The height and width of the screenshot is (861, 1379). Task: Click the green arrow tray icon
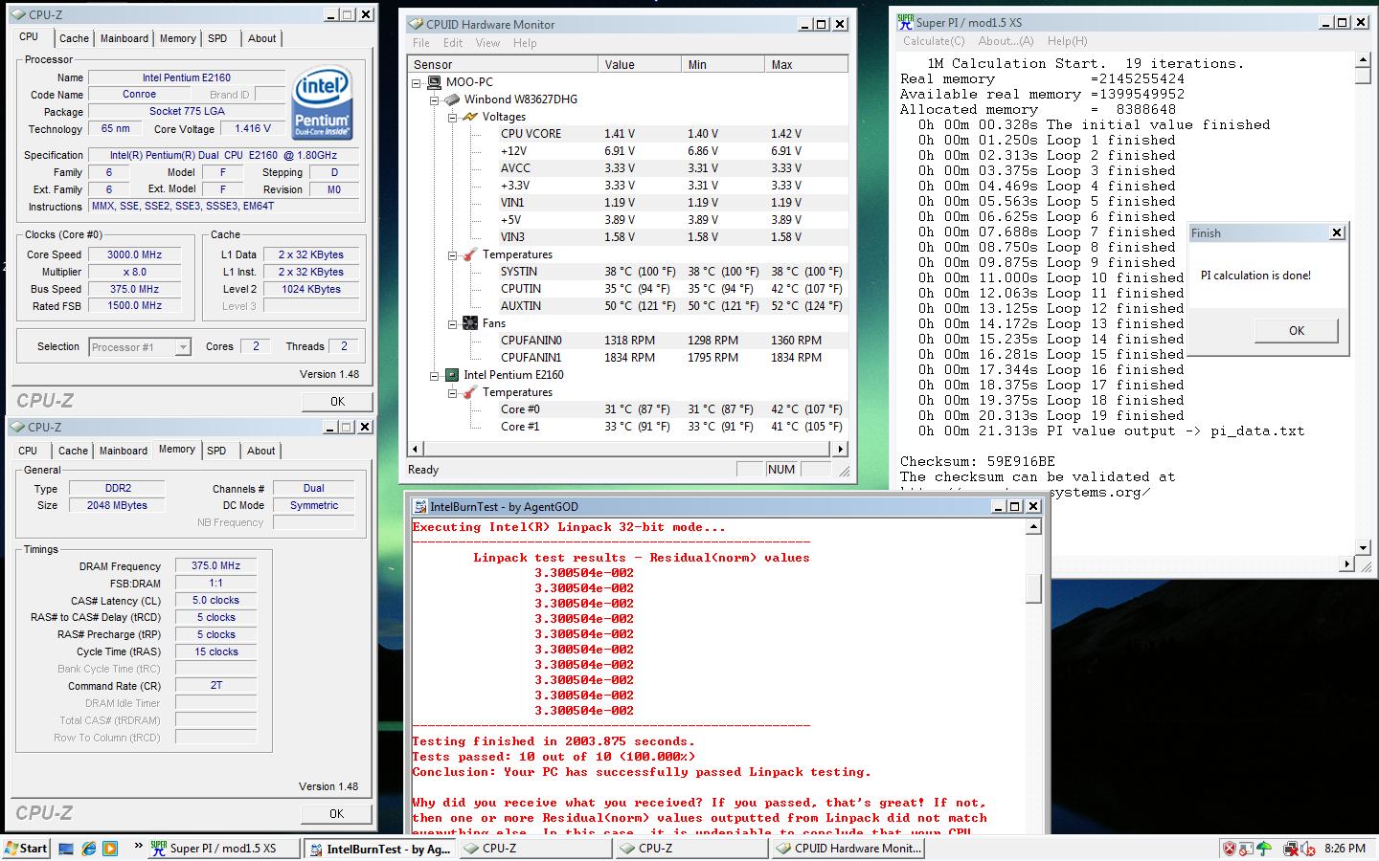pyautogui.click(x=1264, y=849)
